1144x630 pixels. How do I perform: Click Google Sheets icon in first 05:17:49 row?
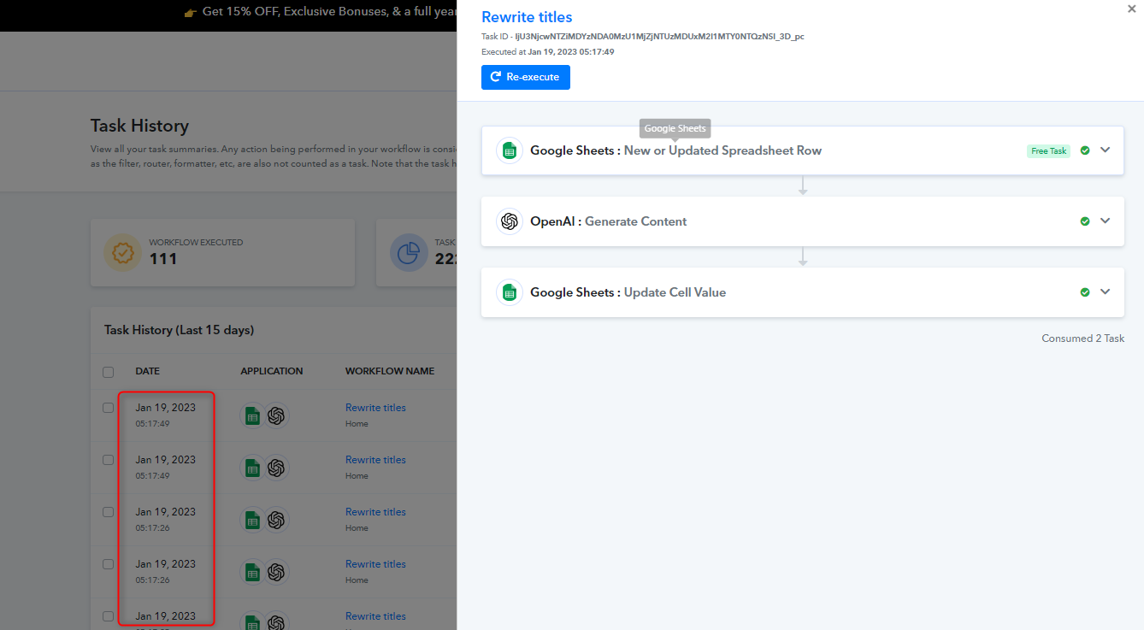pyautogui.click(x=252, y=416)
